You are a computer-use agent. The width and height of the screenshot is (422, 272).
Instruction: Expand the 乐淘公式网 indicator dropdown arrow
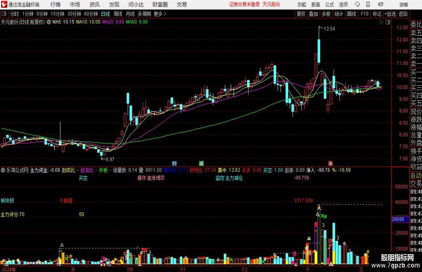(3, 170)
